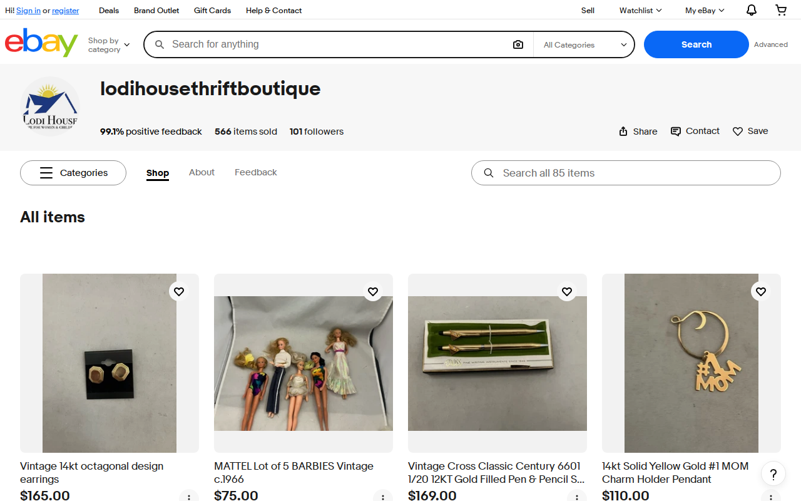Click the eBay logo

point(41,43)
